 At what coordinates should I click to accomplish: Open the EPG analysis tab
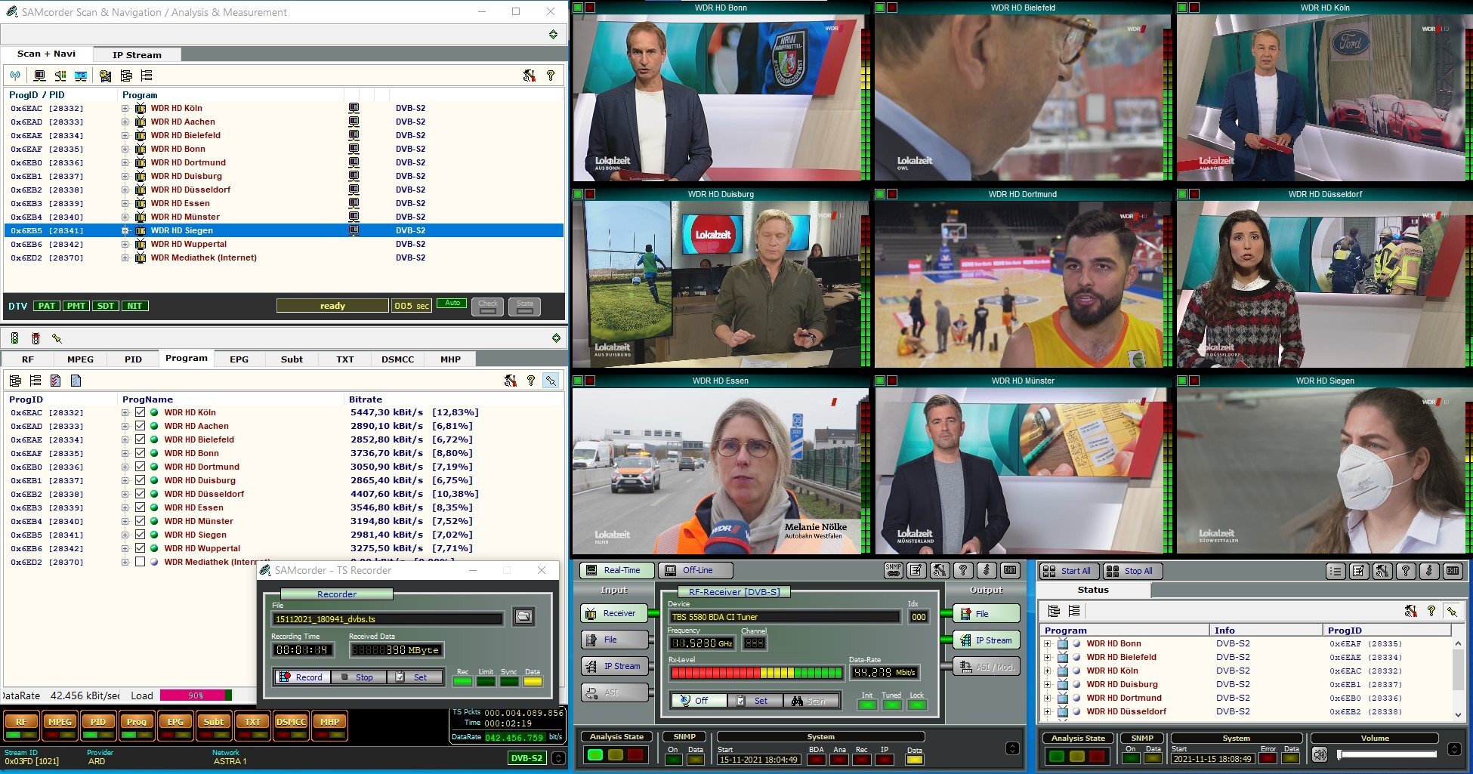click(x=239, y=359)
